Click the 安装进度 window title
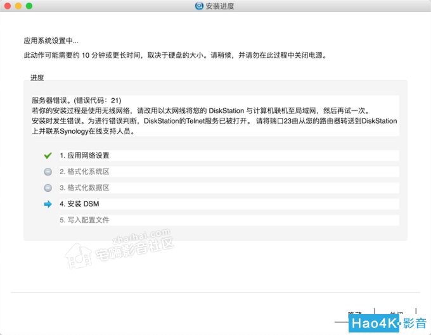The height and width of the screenshot is (335, 431). (220, 6)
